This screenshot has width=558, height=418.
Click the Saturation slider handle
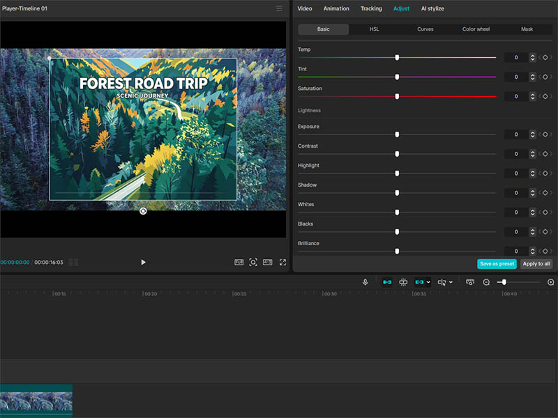pos(397,96)
